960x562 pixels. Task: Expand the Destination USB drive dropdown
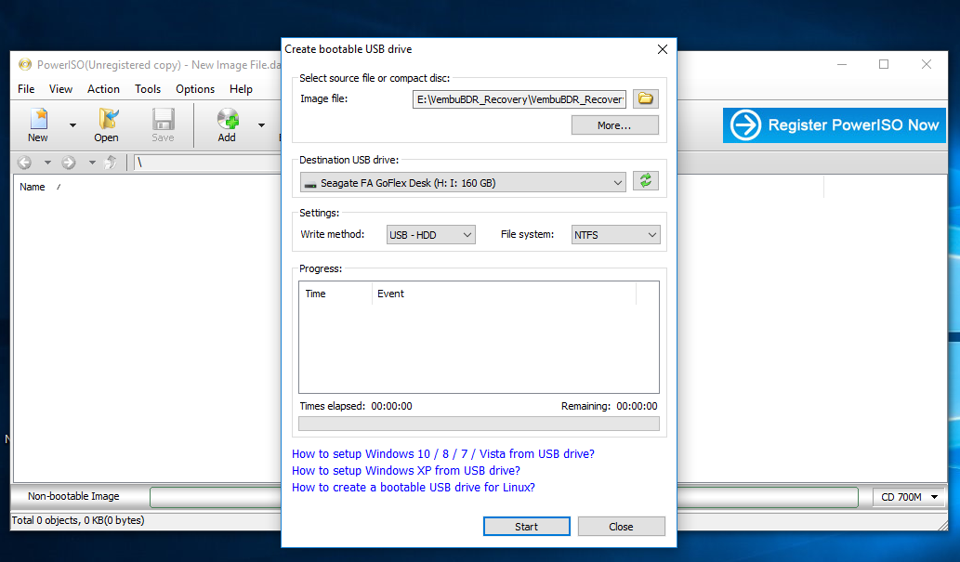point(463,182)
